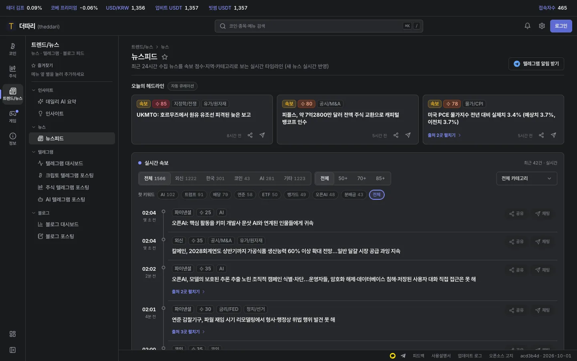This screenshot has height=361, width=577.
Task: Share the 피플스 캐피털 뱅코프 headline card
Action: tap(396, 135)
